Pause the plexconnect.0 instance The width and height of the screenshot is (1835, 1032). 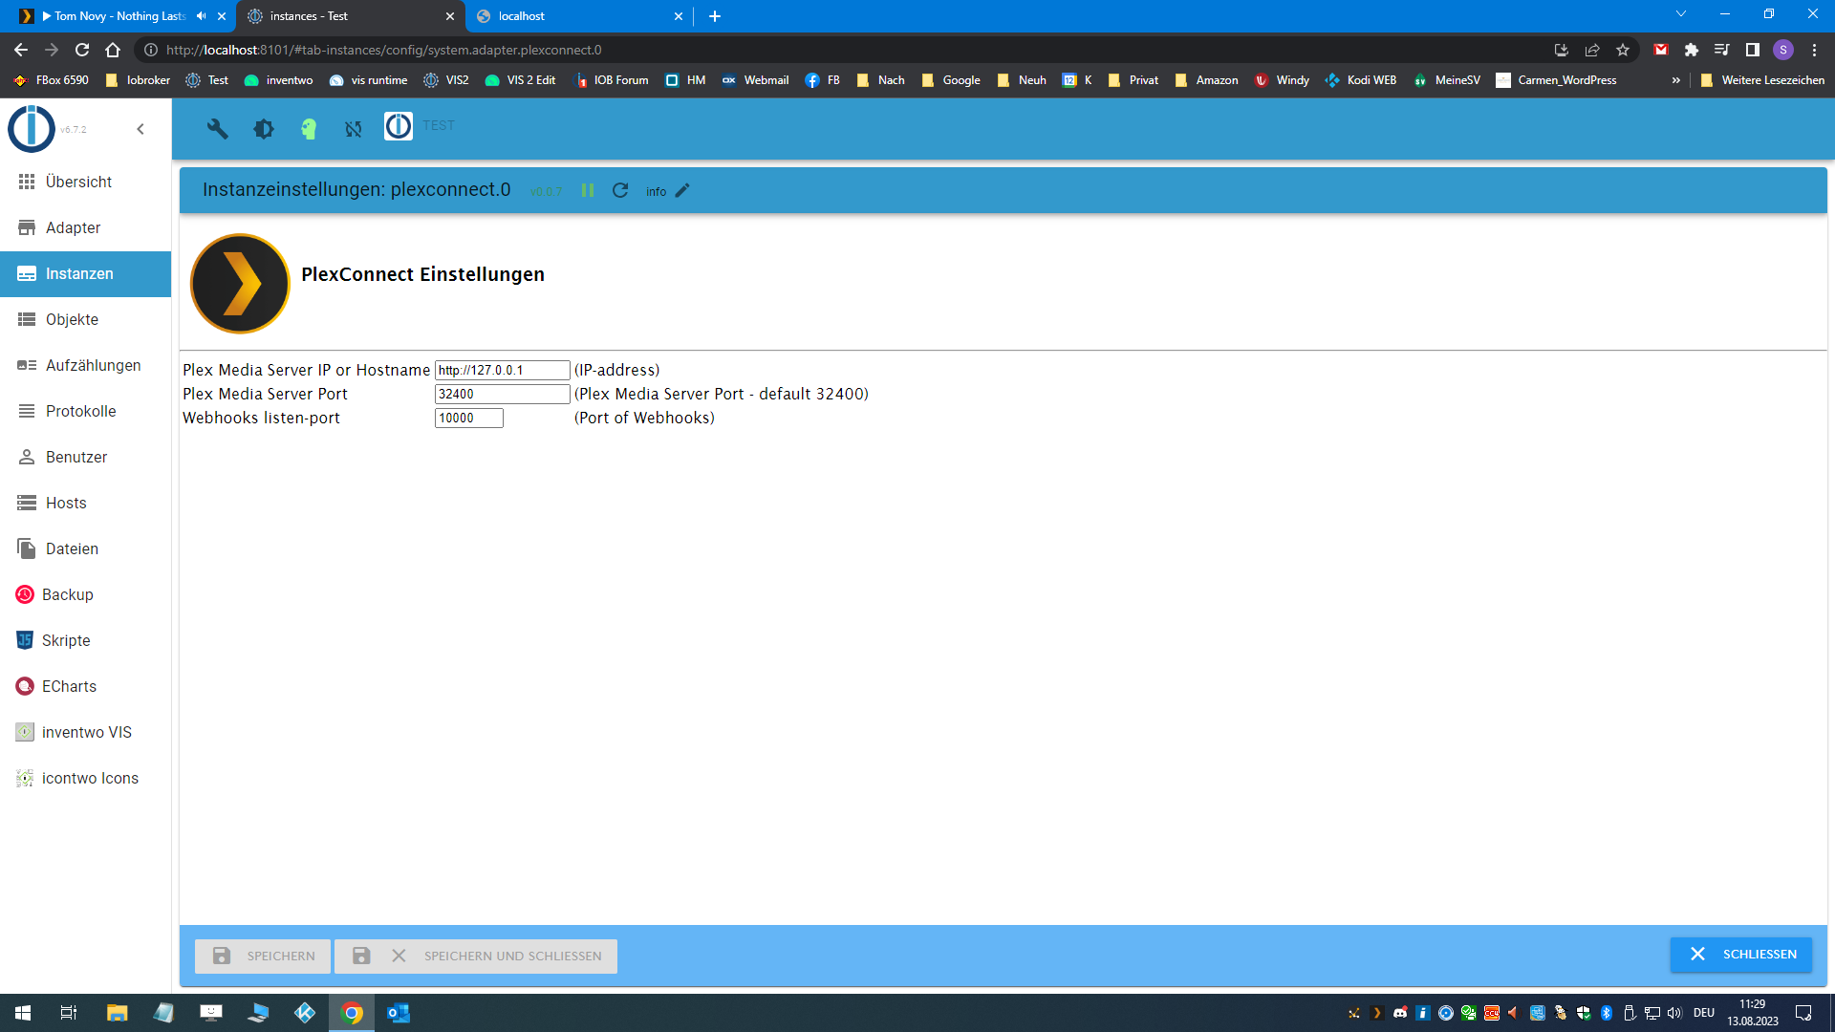click(588, 190)
